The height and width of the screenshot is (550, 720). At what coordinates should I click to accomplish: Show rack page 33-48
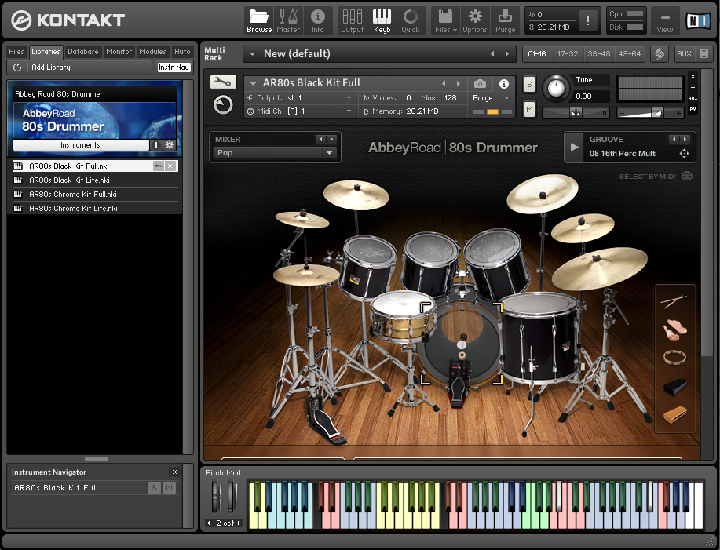click(x=599, y=54)
